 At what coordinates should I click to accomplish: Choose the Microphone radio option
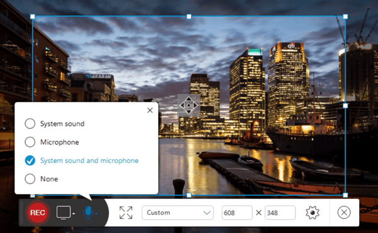point(52,142)
